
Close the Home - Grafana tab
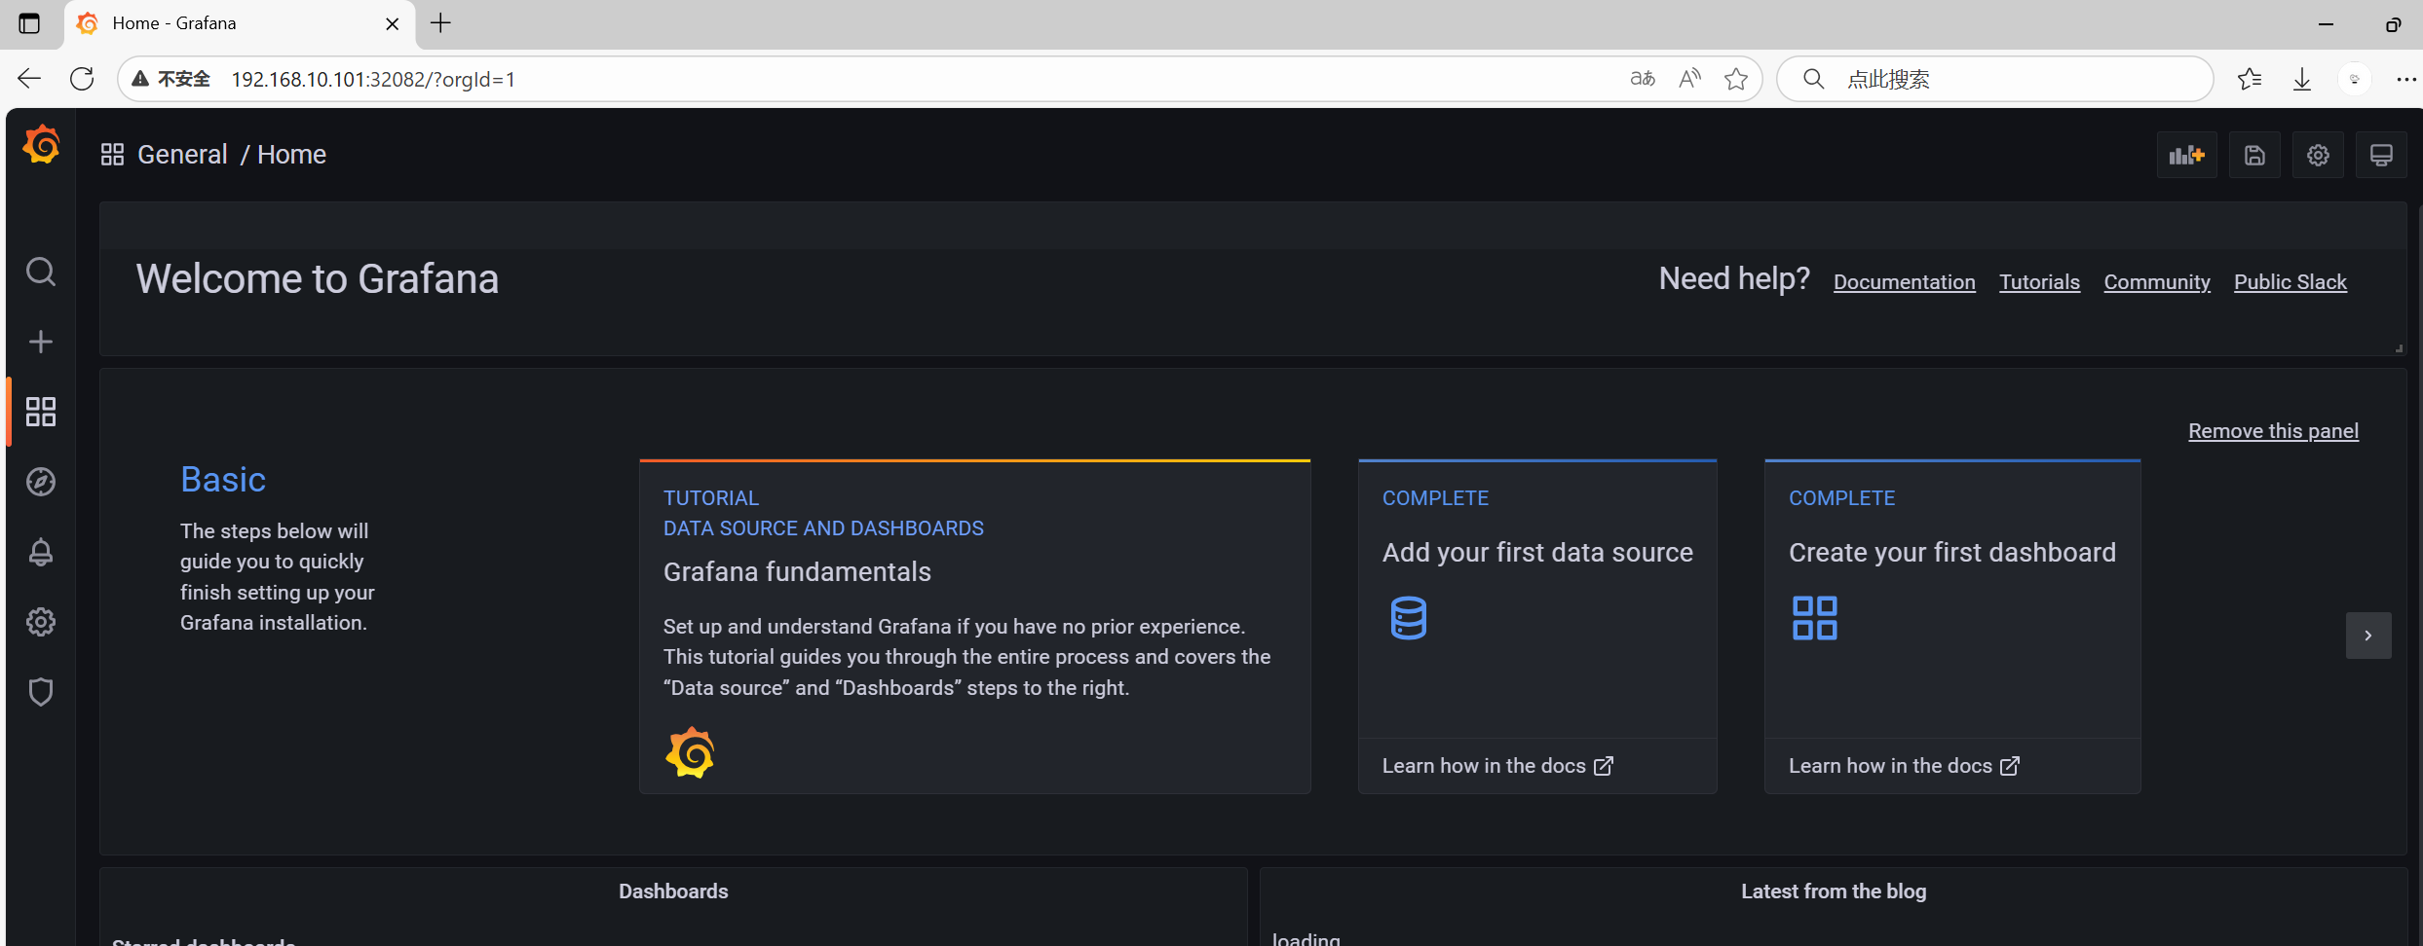pos(393,23)
